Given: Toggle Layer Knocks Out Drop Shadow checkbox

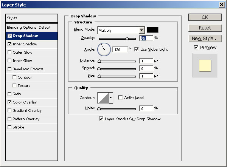Looking at the screenshot, I should click(x=101, y=119).
